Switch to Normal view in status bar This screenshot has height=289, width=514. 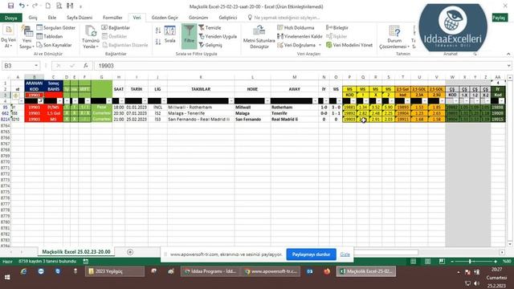[414, 261]
